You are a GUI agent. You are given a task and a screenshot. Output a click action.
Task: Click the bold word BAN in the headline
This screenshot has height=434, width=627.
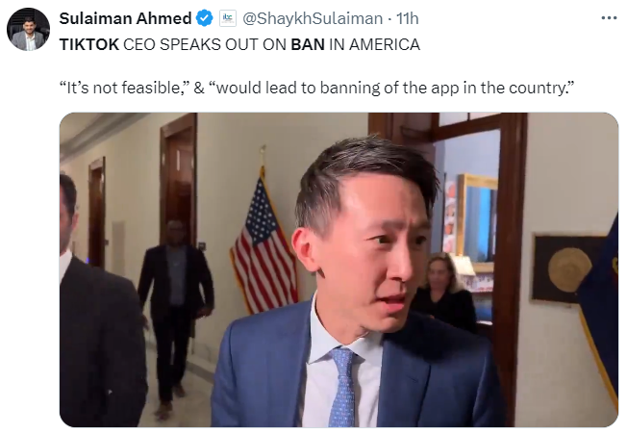308,44
